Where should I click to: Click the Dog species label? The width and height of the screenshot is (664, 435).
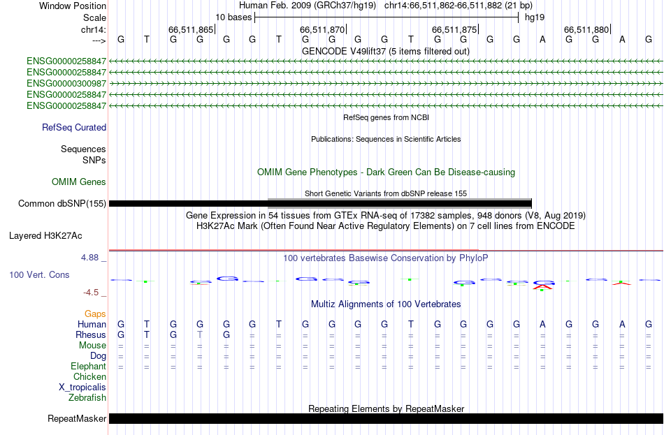coord(99,356)
